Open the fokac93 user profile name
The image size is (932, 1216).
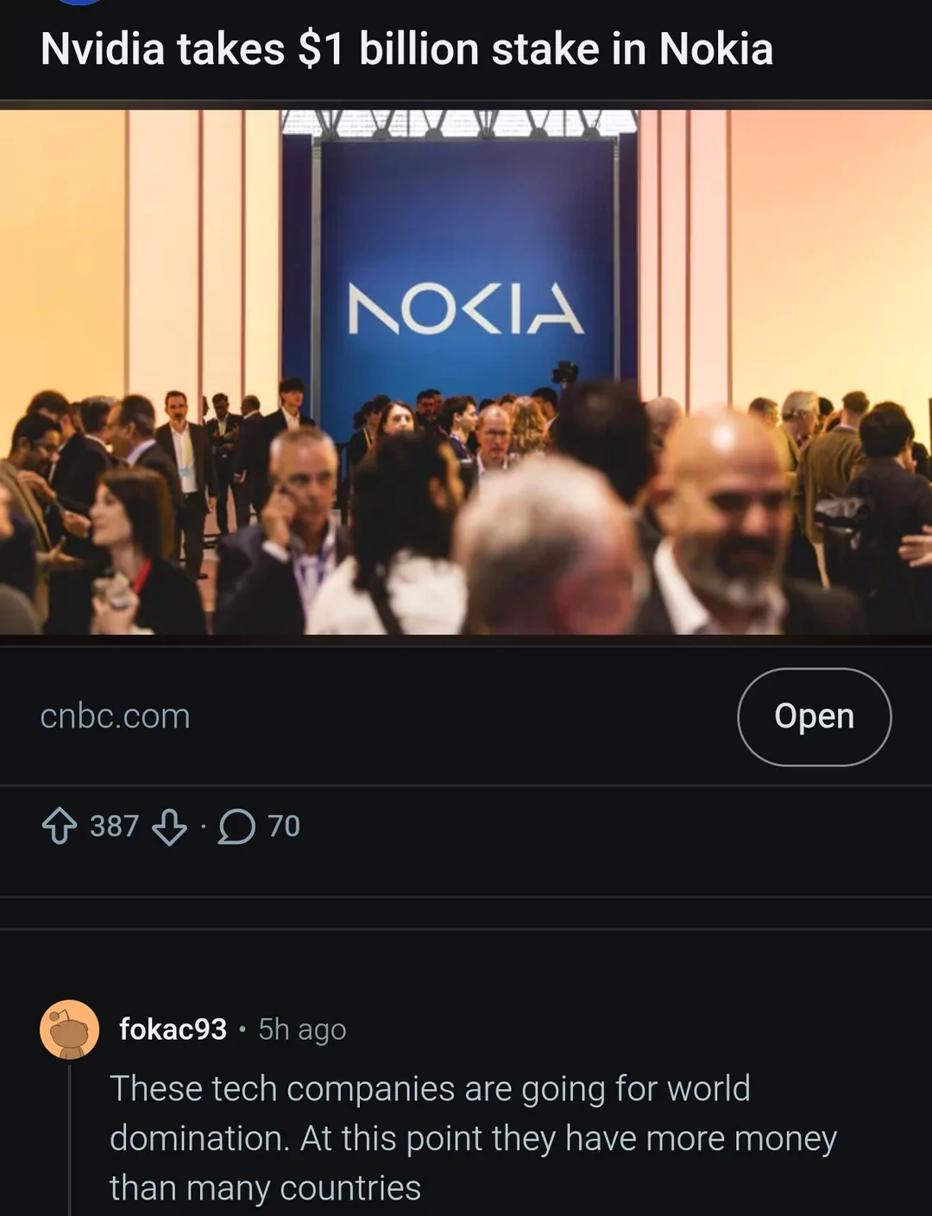(173, 1029)
